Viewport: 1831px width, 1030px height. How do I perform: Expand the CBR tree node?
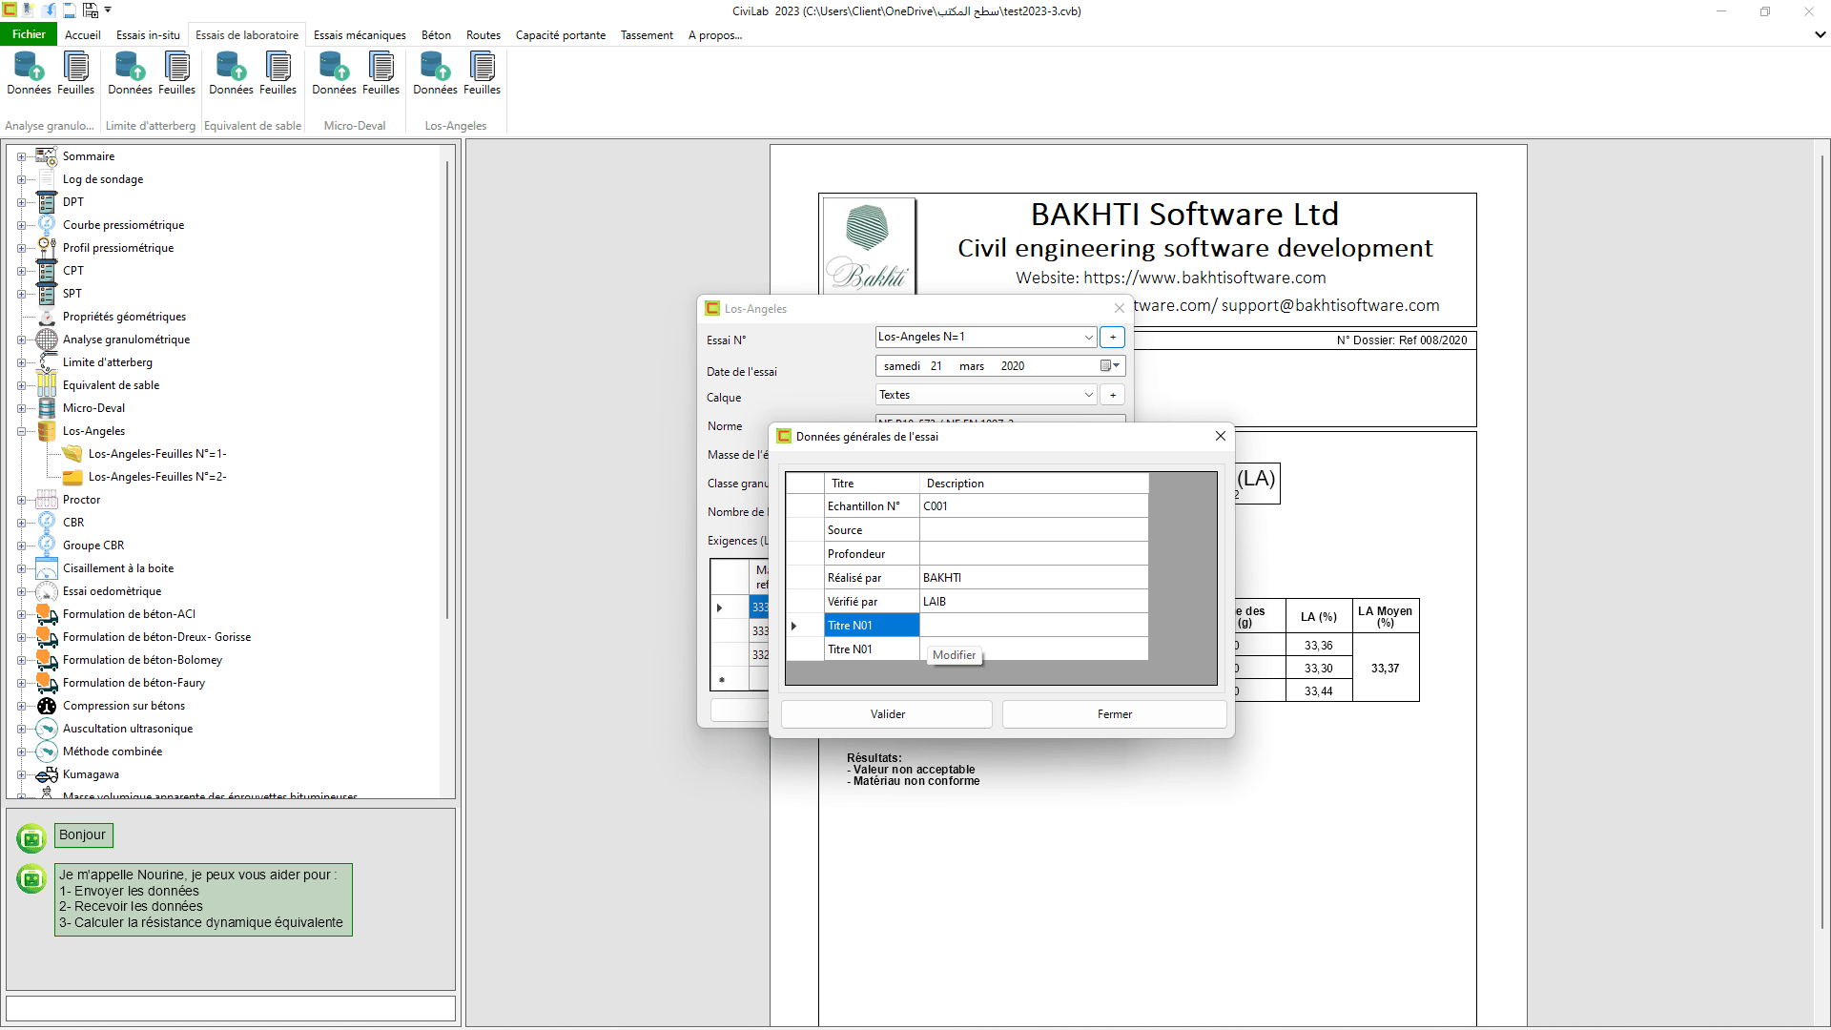(x=21, y=523)
